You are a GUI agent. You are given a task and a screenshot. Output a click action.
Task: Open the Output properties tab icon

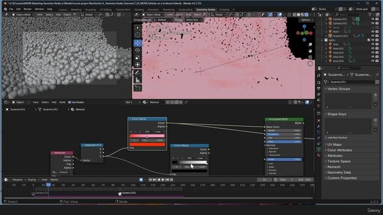point(318,88)
